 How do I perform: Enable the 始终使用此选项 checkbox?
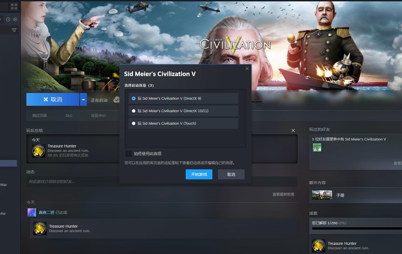129,154
